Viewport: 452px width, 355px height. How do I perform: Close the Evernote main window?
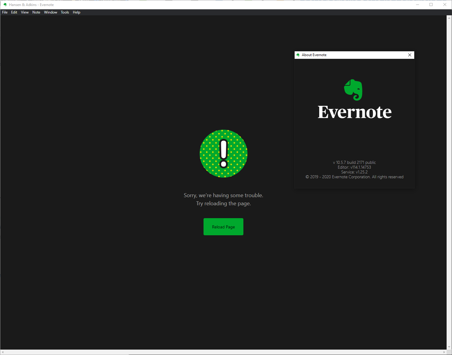point(445,5)
